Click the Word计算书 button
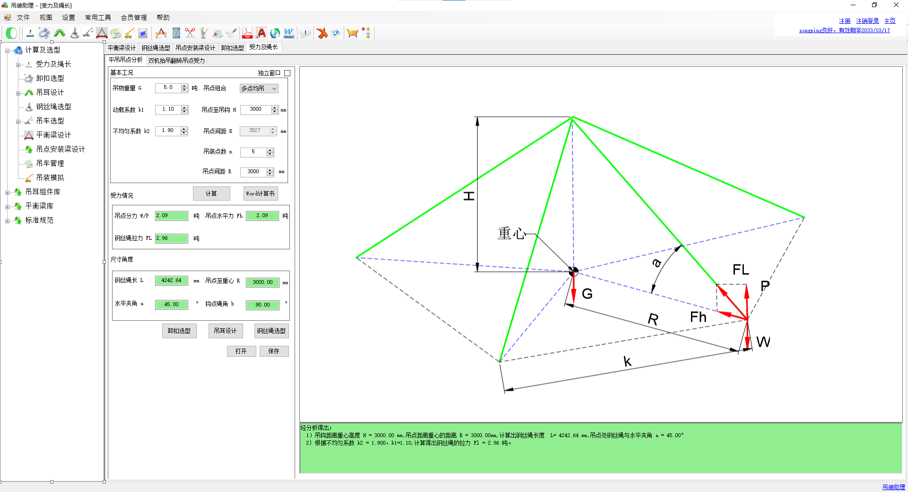Viewport: 908px width, 492px height. pos(261,193)
